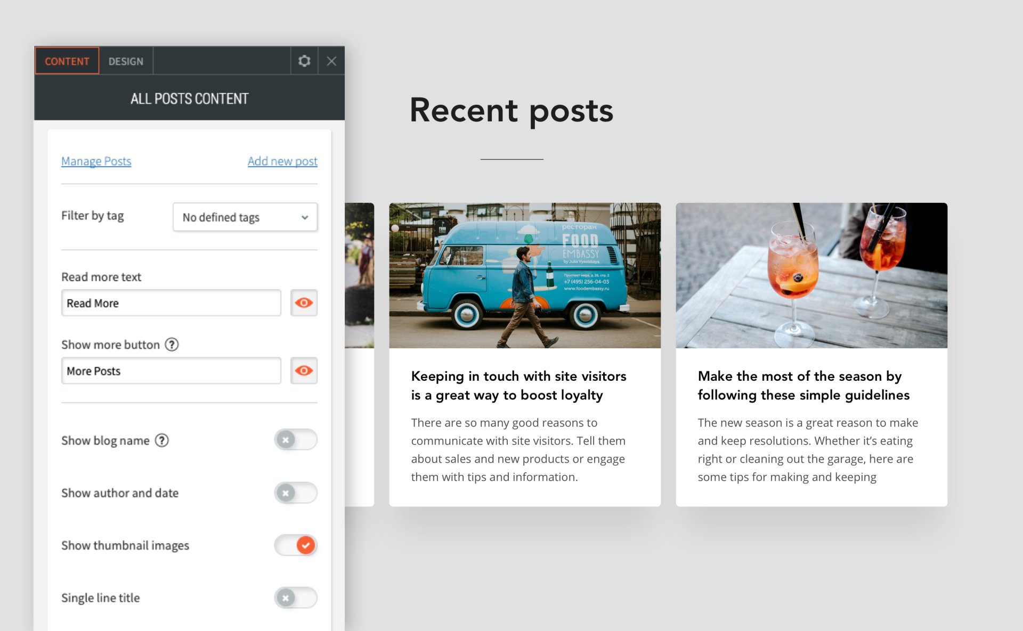Click the Filter by tag label
Screen dimensions: 1023x631
pos(93,216)
